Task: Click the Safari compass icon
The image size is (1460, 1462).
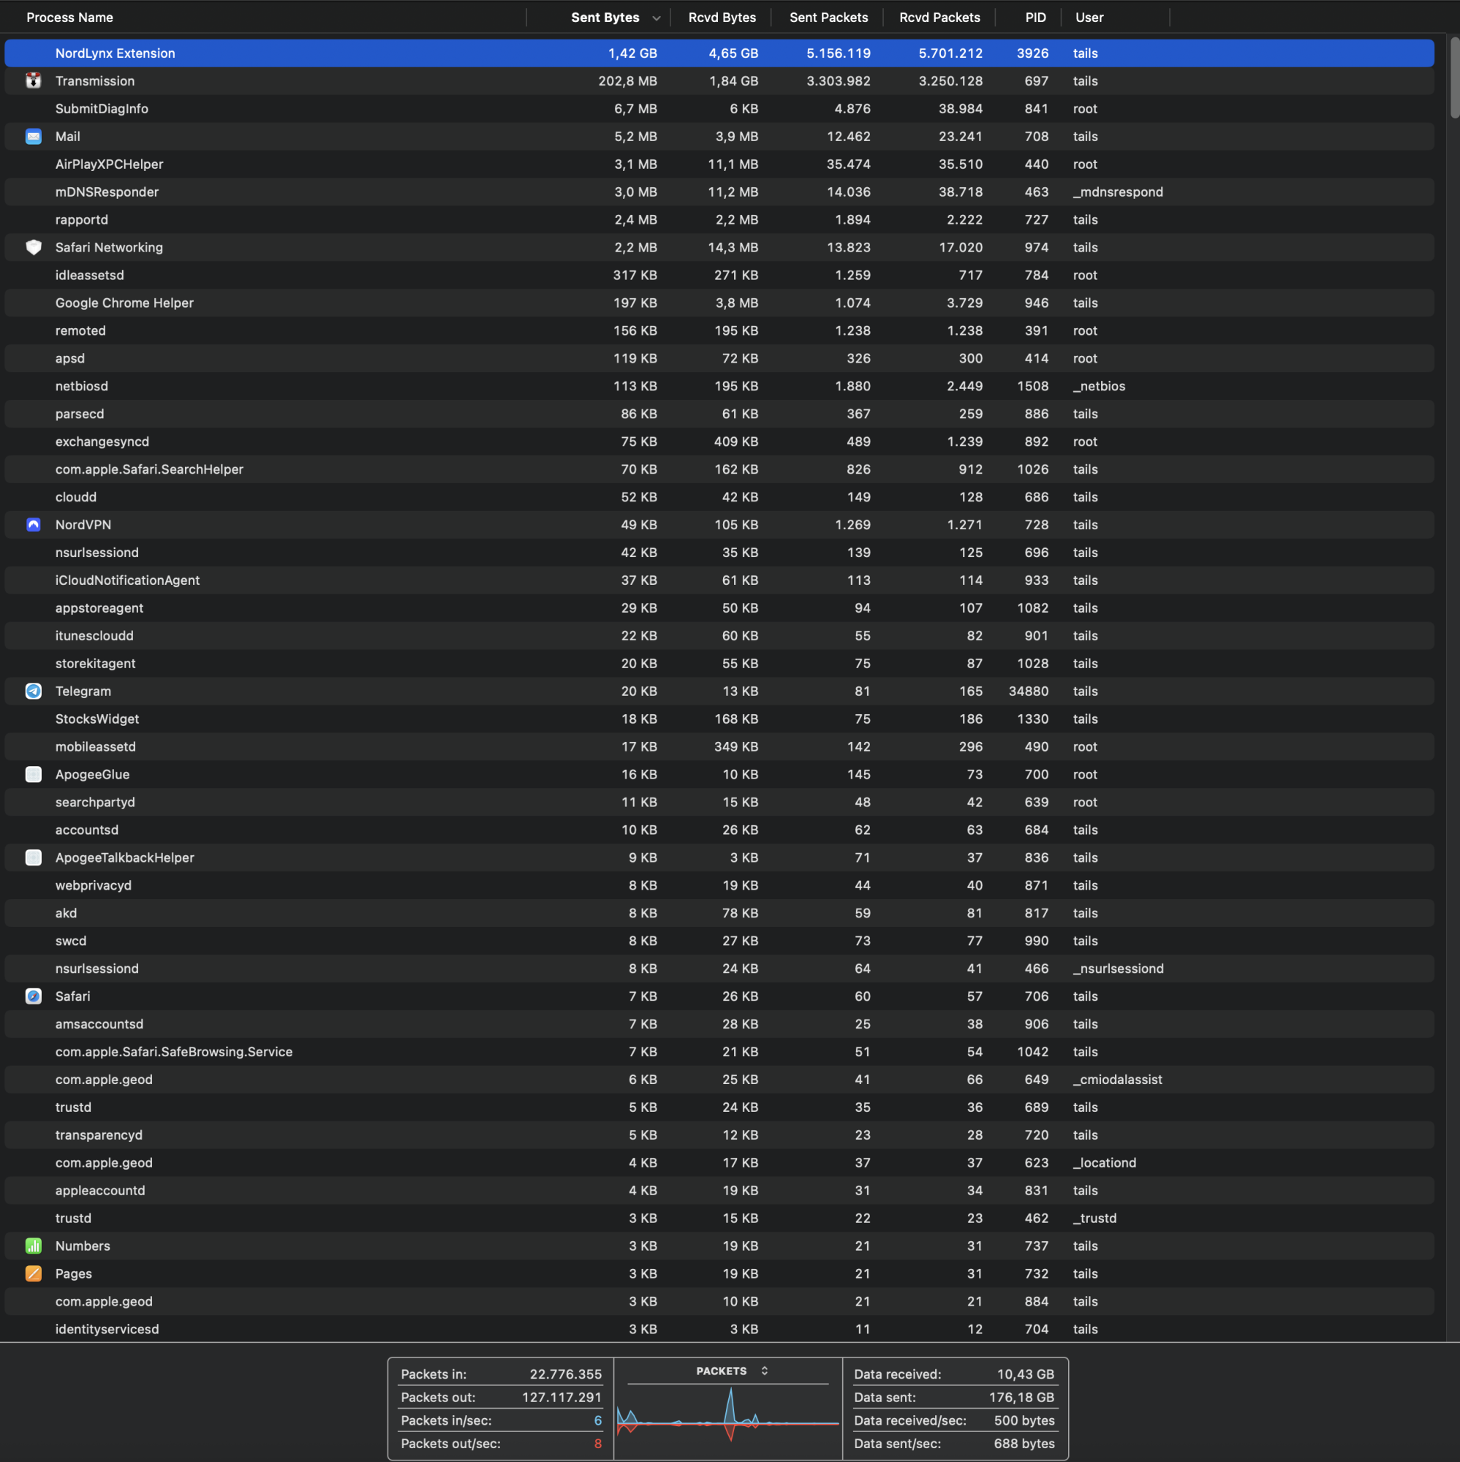Action: click(x=34, y=996)
